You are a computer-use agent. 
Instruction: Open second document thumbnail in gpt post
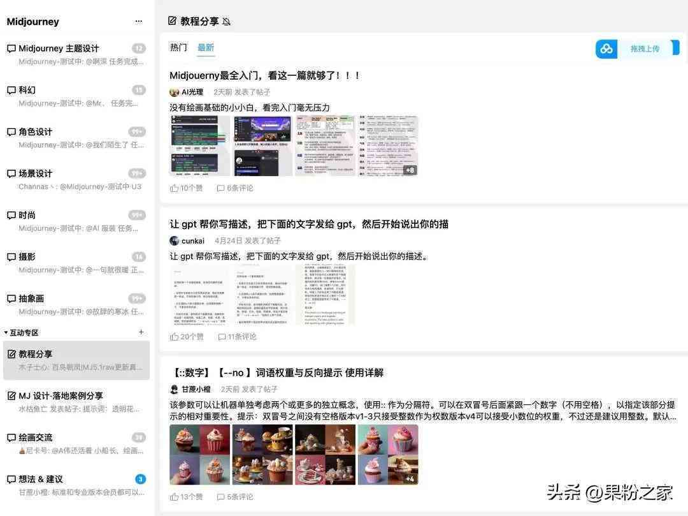click(262, 295)
